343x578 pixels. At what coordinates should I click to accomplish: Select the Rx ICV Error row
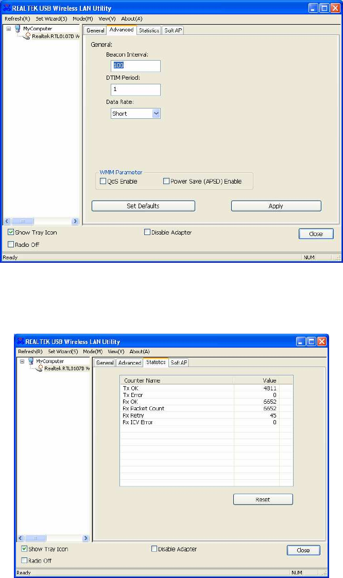click(207, 422)
